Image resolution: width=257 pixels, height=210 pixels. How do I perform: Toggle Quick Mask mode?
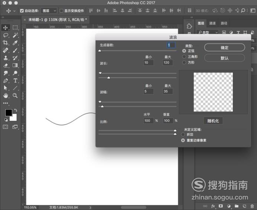point(6,127)
